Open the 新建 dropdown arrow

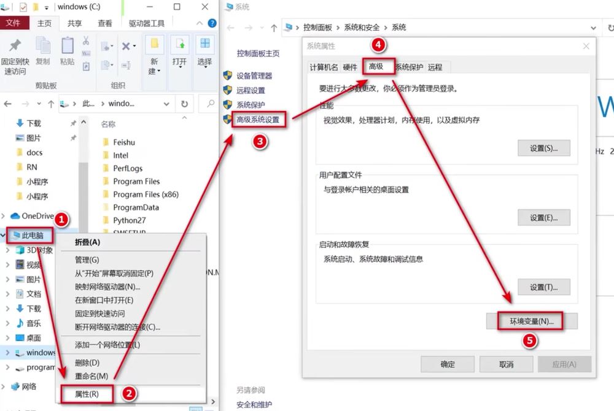coord(159,71)
